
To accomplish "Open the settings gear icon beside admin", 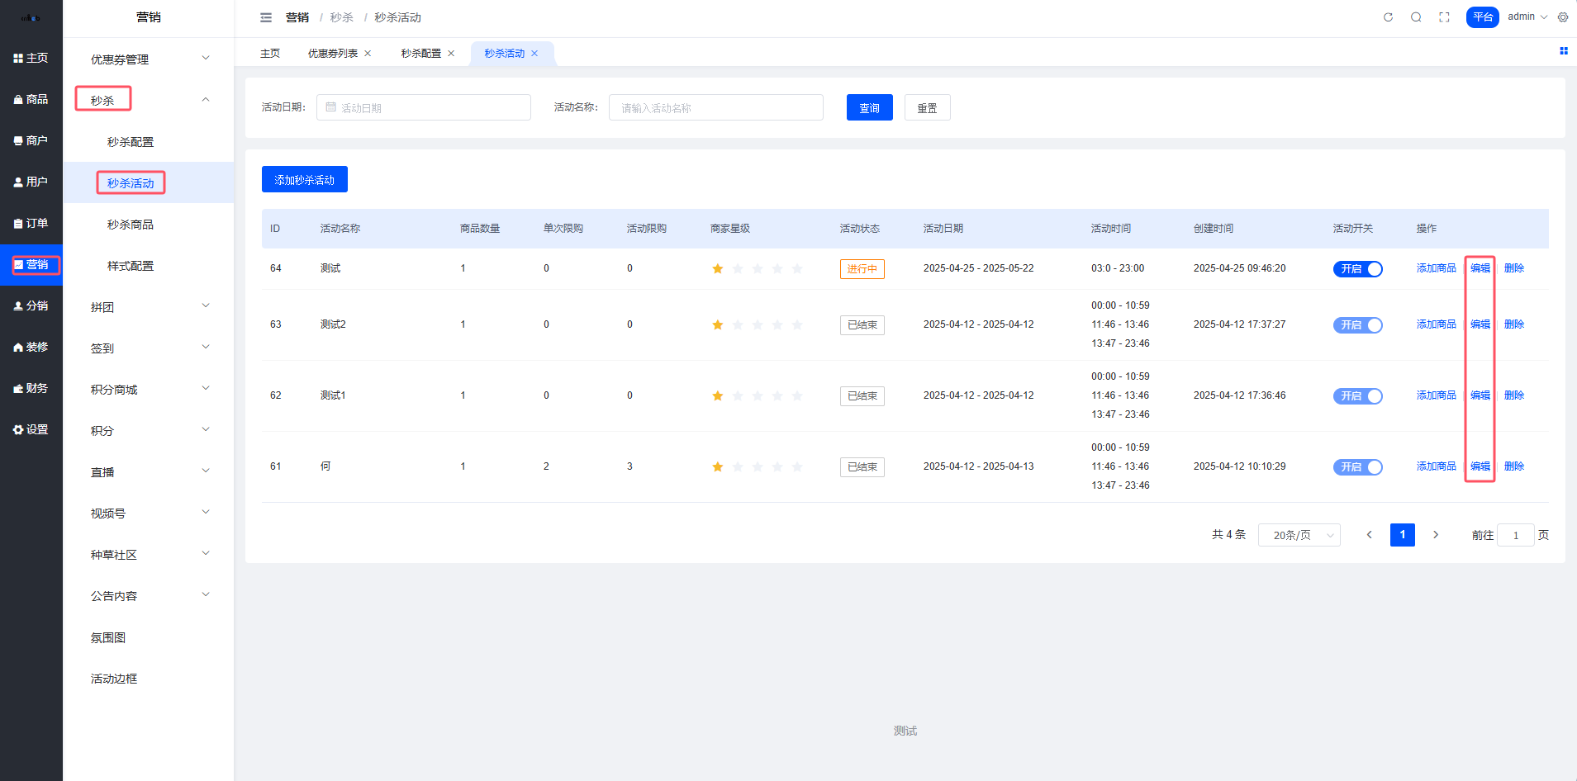I will tap(1563, 17).
